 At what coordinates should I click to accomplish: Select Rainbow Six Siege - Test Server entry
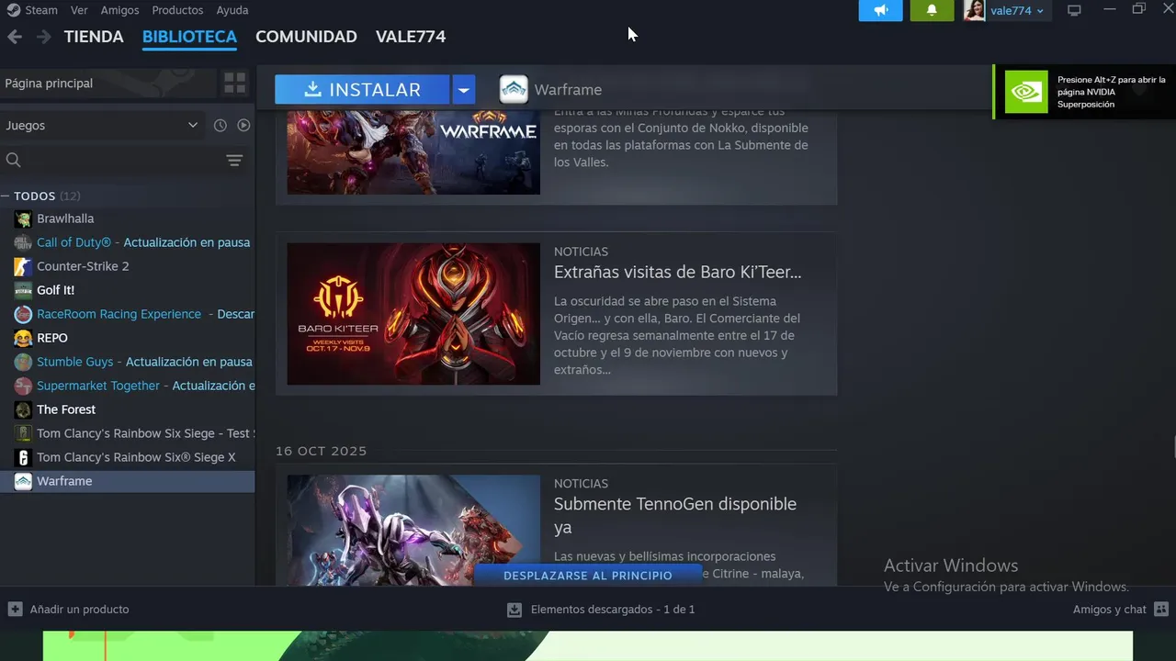coord(128,433)
